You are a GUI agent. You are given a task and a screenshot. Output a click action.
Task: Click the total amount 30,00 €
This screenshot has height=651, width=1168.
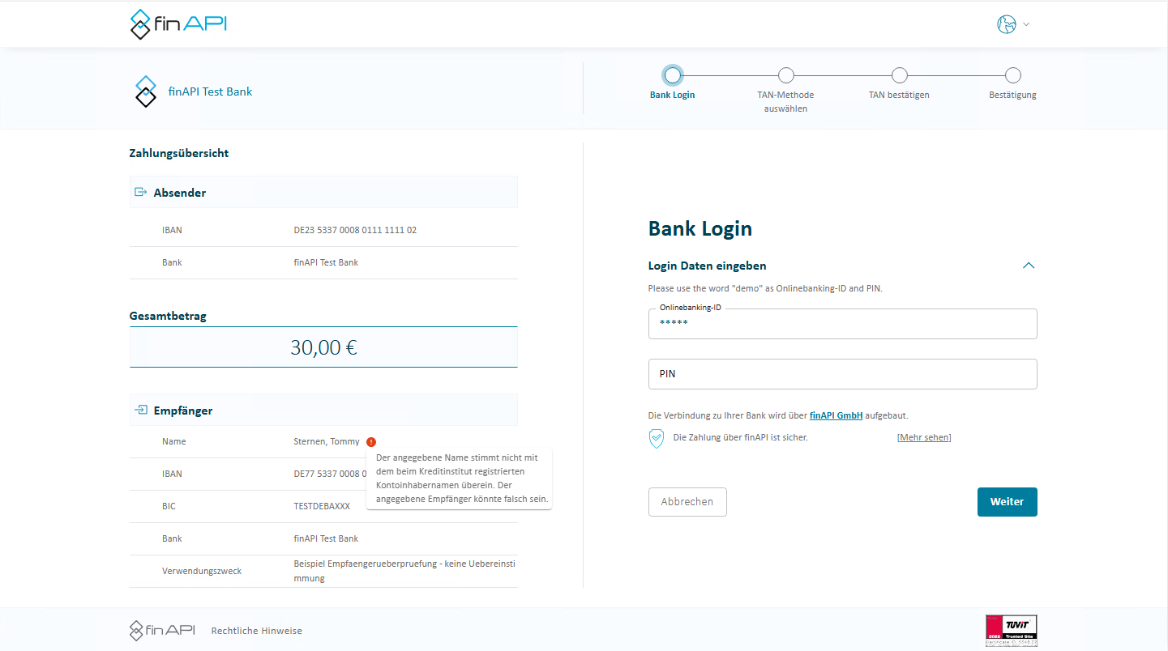click(x=323, y=347)
